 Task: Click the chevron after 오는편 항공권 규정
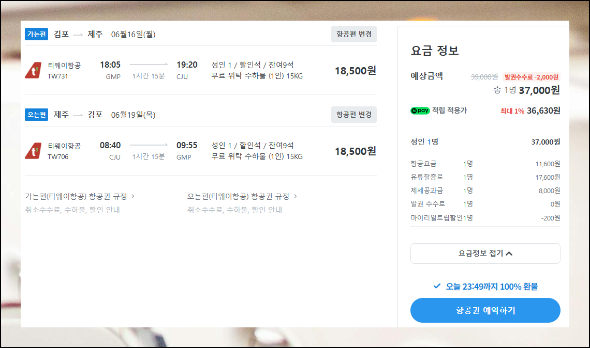(x=296, y=196)
